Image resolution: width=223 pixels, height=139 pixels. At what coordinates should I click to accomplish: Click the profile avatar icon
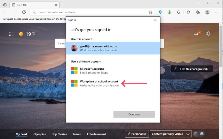(207, 12)
